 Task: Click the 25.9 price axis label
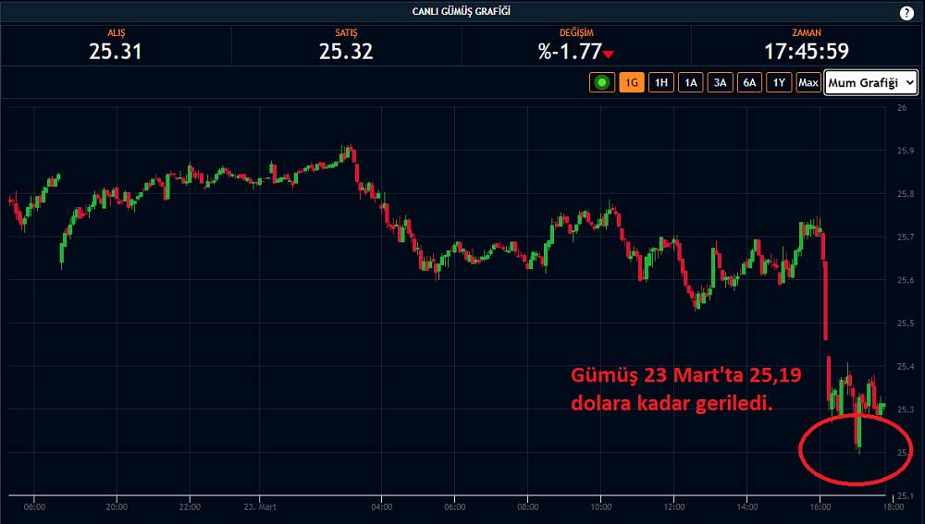(906, 151)
